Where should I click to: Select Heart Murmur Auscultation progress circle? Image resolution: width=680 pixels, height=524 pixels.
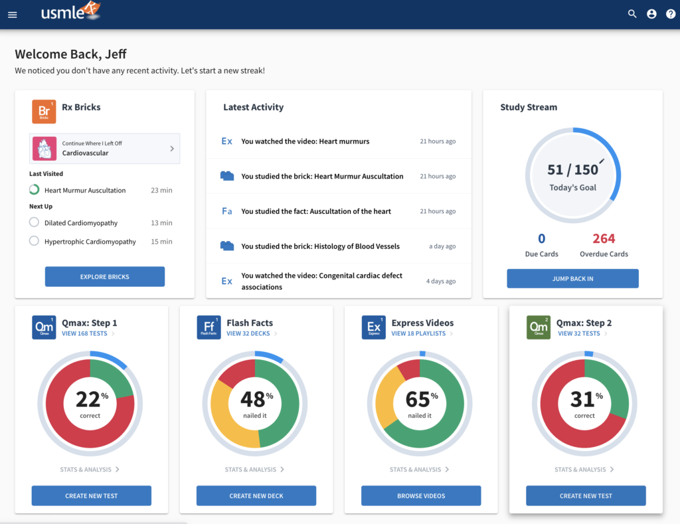tap(35, 190)
